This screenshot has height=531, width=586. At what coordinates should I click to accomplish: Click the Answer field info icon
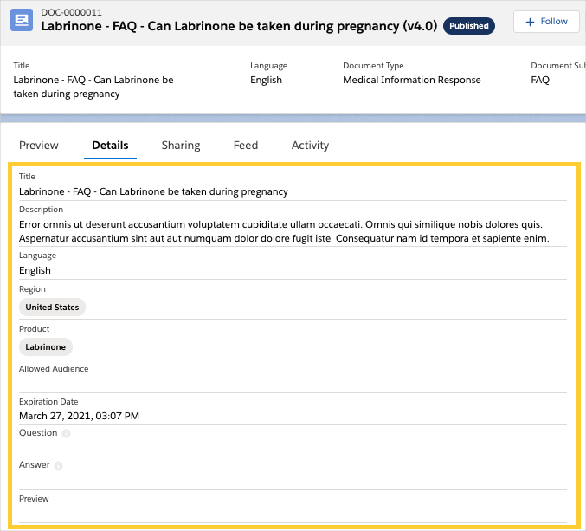click(x=59, y=466)
